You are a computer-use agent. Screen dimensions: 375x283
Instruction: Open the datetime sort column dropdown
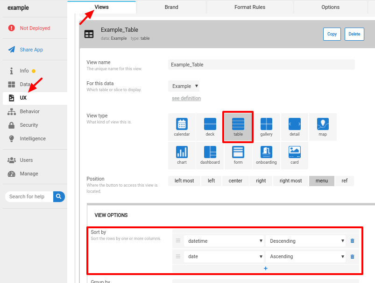coord(224,241)
